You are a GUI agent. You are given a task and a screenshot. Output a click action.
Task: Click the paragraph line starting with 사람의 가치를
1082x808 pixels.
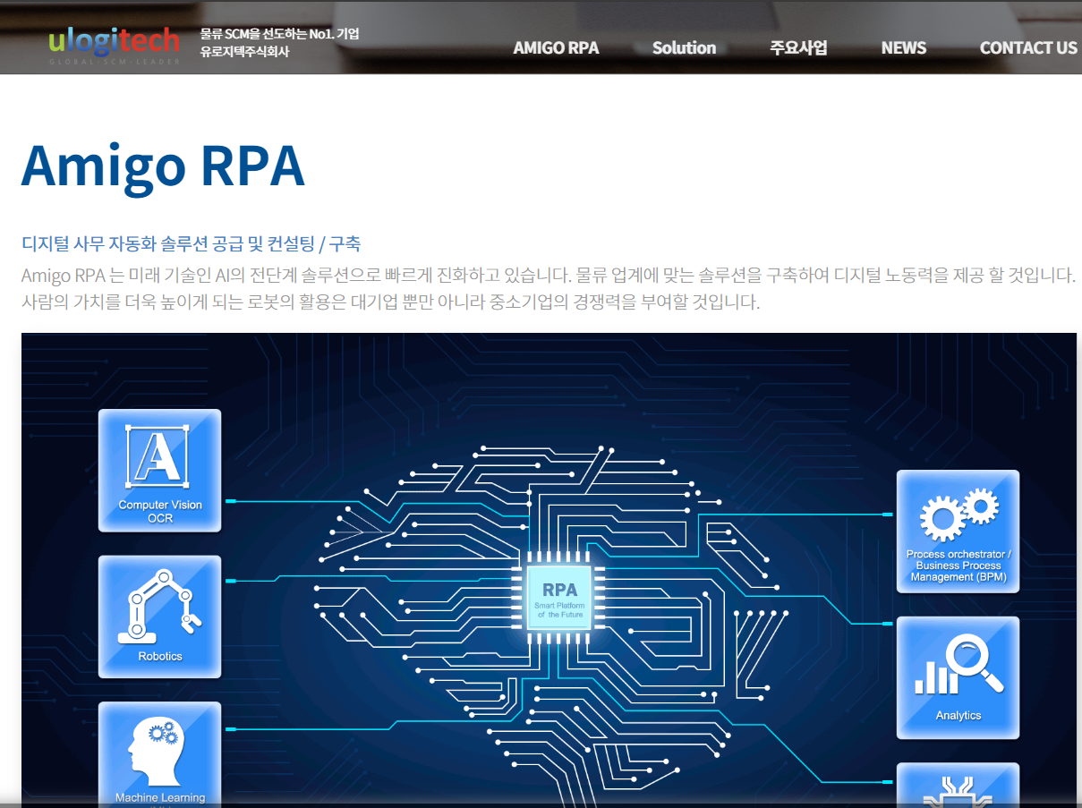(390, 302)
